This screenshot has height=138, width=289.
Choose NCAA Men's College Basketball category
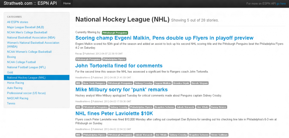27,32
